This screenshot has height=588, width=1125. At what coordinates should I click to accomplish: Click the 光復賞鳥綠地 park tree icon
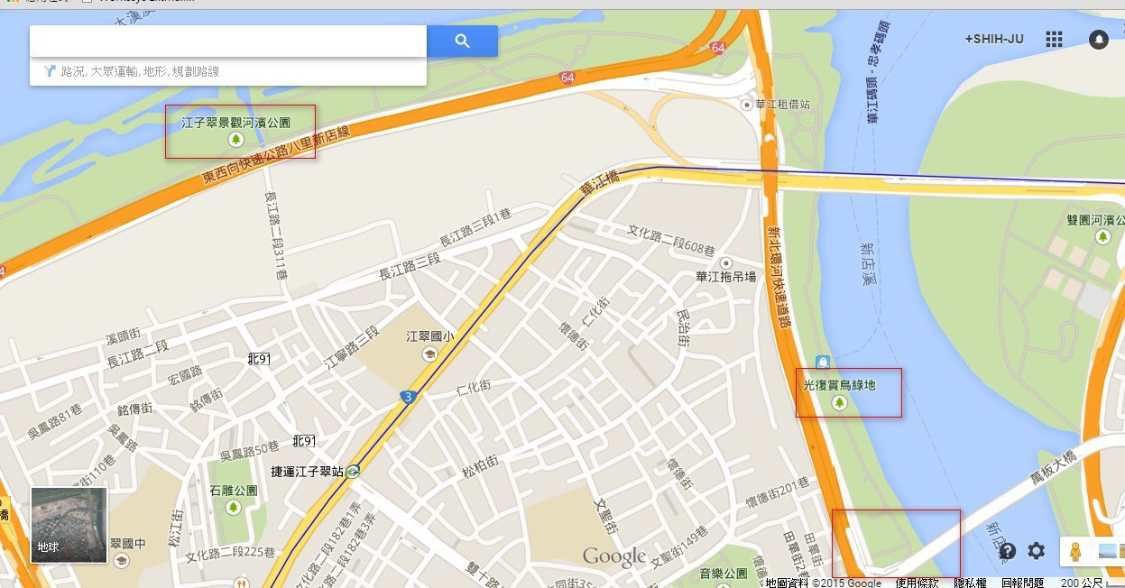[839, 402]
